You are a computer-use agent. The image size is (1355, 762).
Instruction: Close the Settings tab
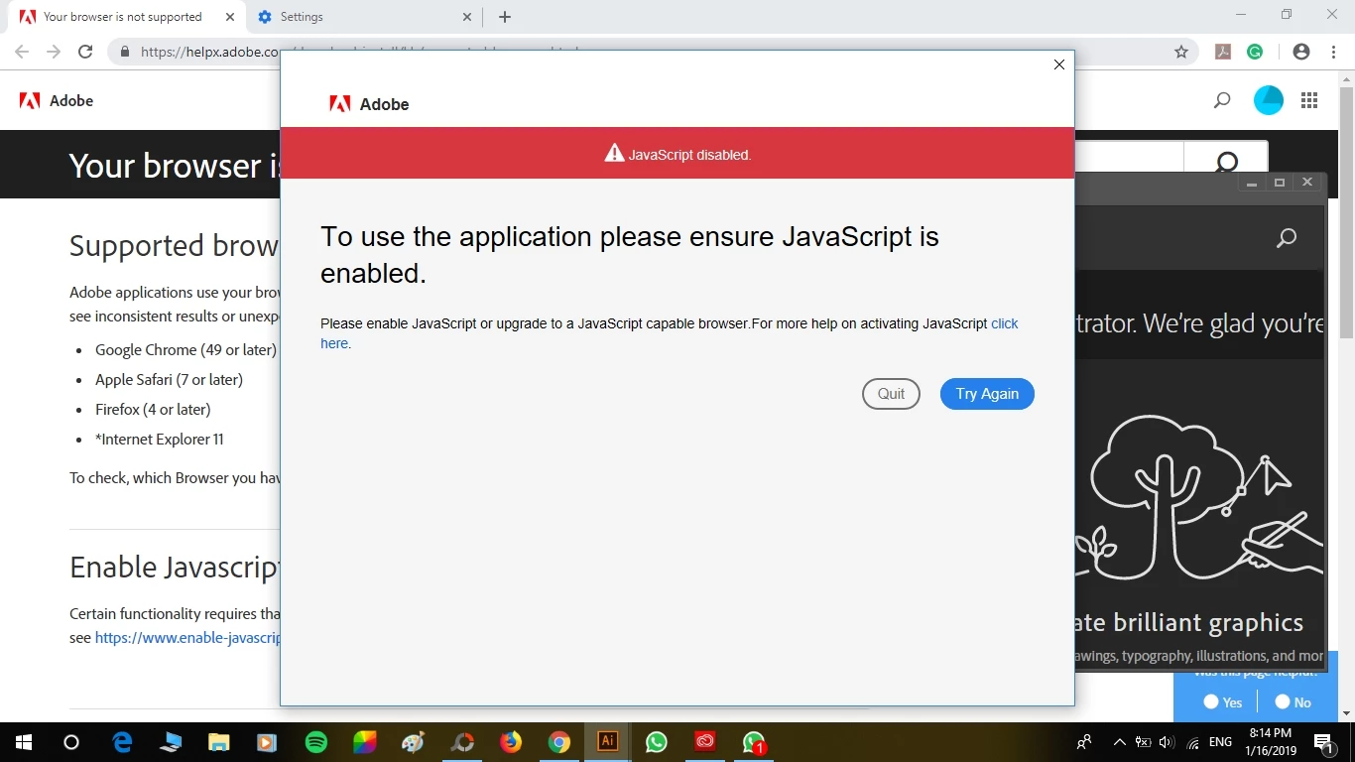point(468,17)
